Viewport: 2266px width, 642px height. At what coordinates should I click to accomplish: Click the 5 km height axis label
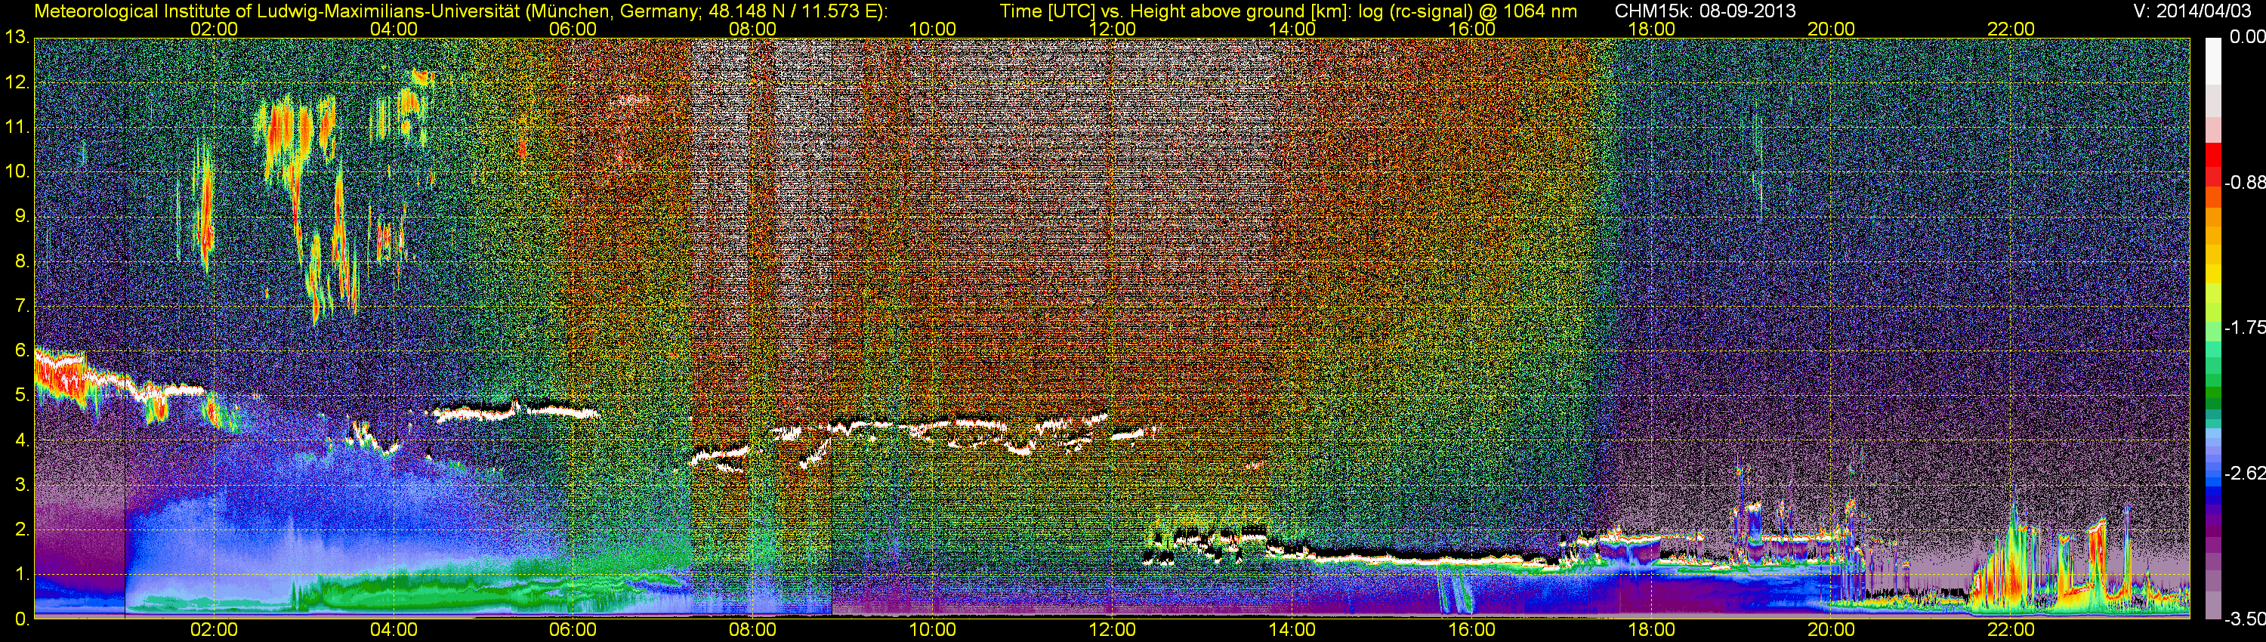point(21,396)
